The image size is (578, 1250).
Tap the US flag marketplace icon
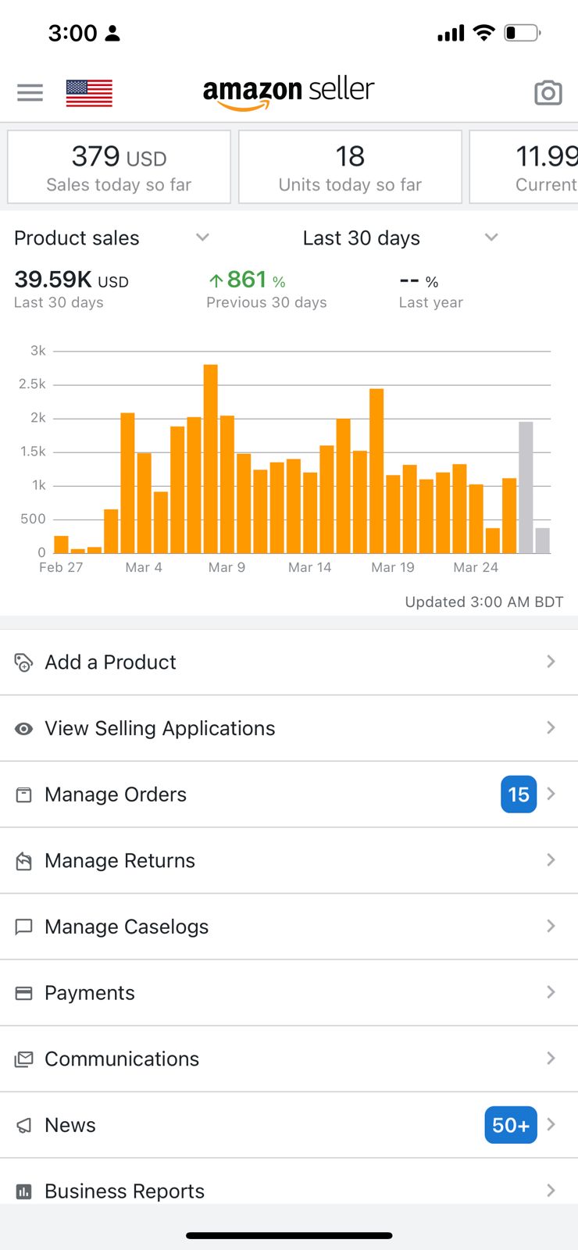click(x=89, y=93)
